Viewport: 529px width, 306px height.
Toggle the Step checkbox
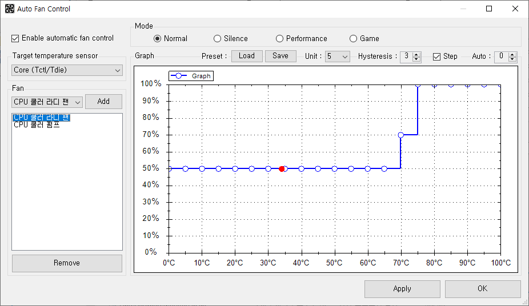click(436, 57)
